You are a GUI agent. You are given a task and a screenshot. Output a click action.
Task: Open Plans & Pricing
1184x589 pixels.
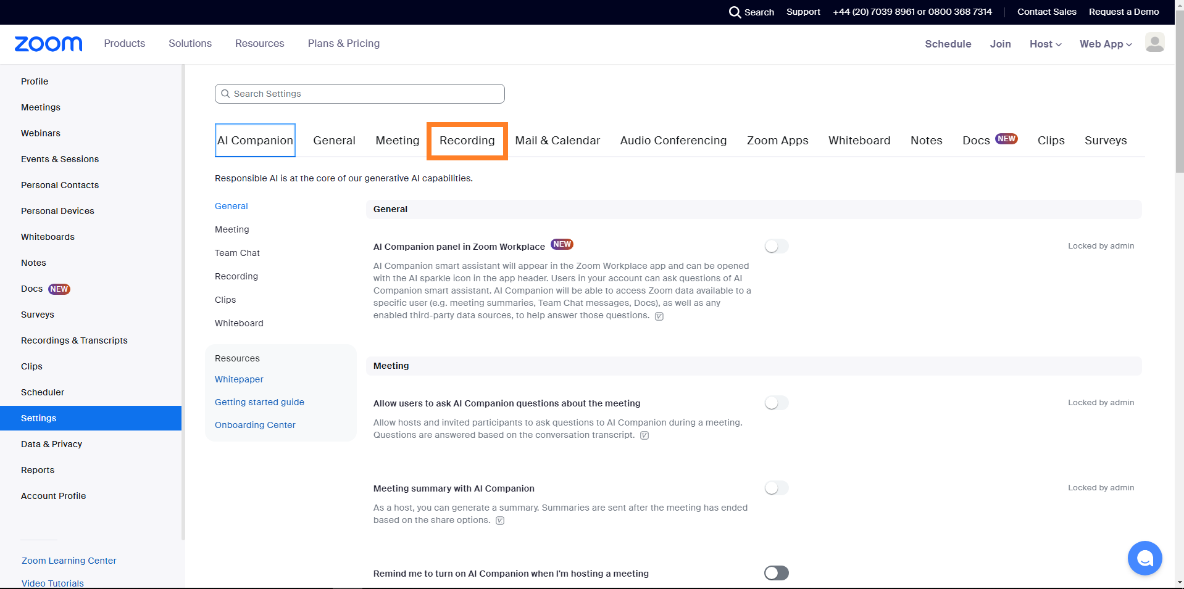coord(344,43)
